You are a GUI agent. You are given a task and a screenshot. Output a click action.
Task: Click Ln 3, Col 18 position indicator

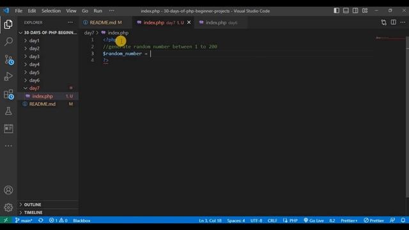(x=210, y=220)
